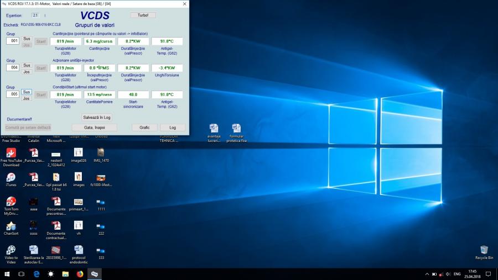This screenshot has width=498, height=280.
Task: Open Free YouTube Download shortcut
Action: (x=11, y=153)
